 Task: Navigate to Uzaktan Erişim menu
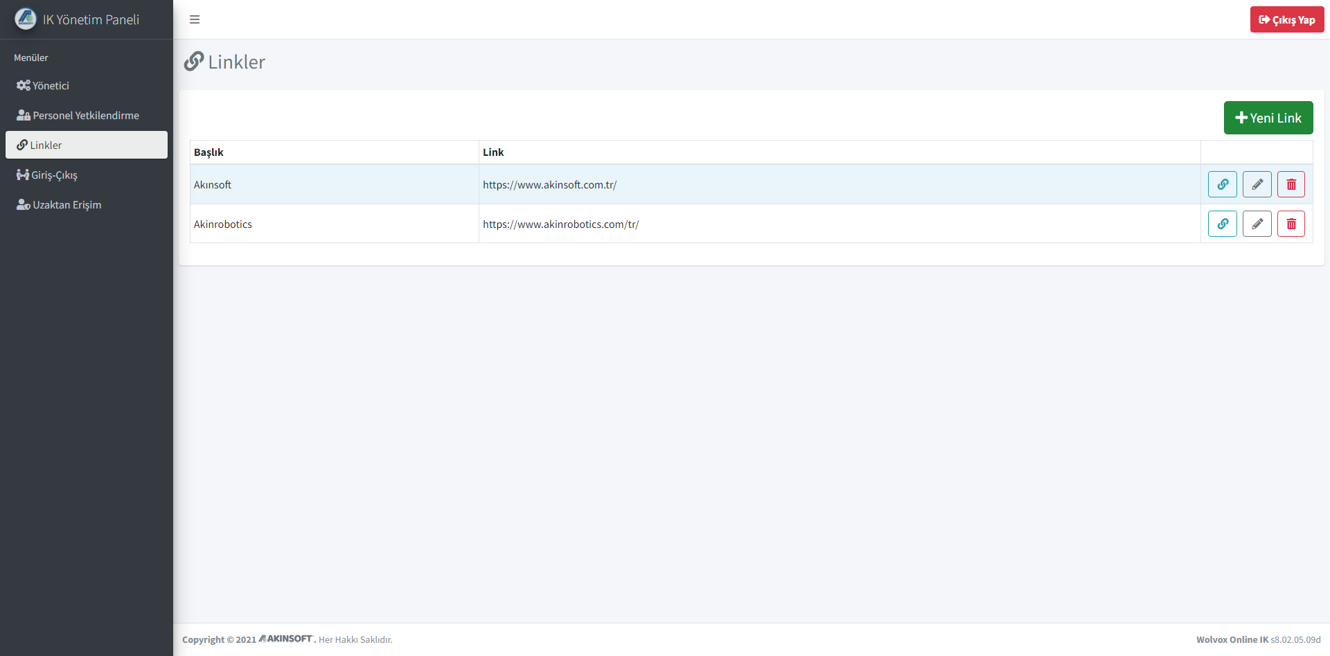point(87,204)
